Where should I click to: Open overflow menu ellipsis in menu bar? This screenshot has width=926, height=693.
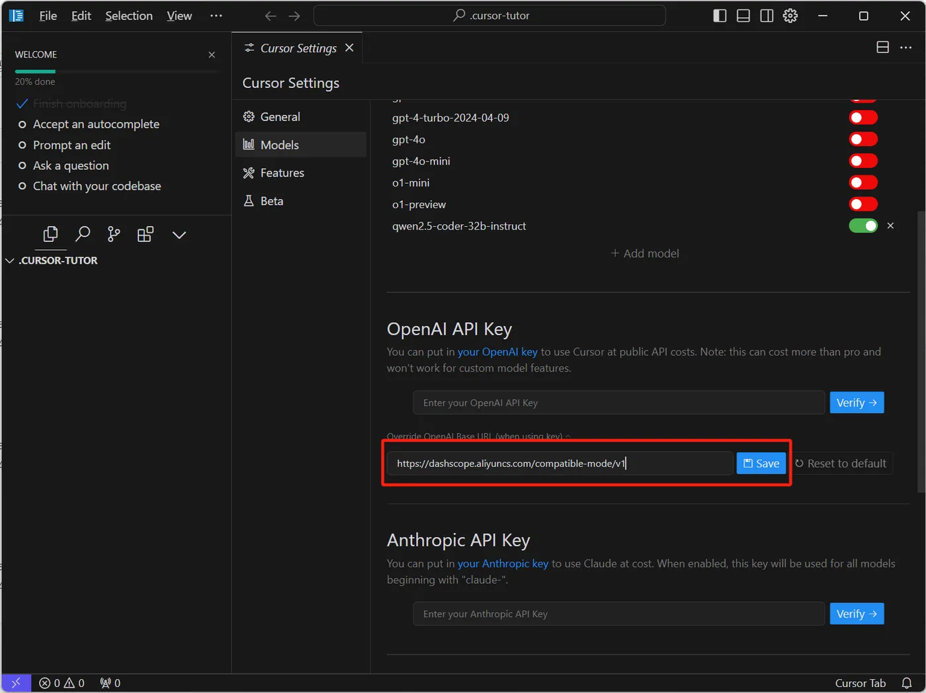coord(216,16)
